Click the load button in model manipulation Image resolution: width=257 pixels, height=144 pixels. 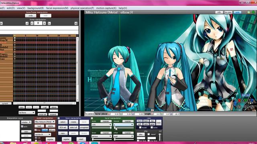pos(39,126)
